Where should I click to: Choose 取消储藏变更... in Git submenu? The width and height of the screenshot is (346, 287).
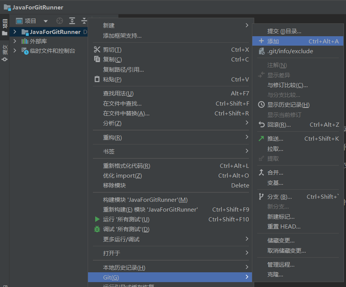(x=298, y=250)
